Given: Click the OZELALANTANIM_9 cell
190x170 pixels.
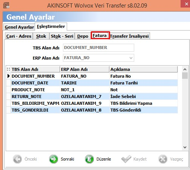Looking at the screenshot, I should pyautogui.click(x=85, y=103).
